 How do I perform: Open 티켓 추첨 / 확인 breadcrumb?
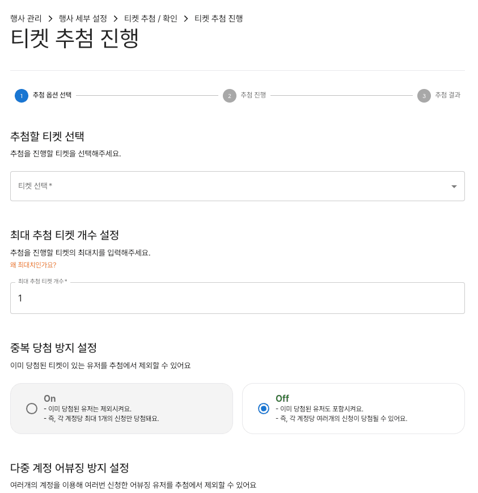[151, 19]
